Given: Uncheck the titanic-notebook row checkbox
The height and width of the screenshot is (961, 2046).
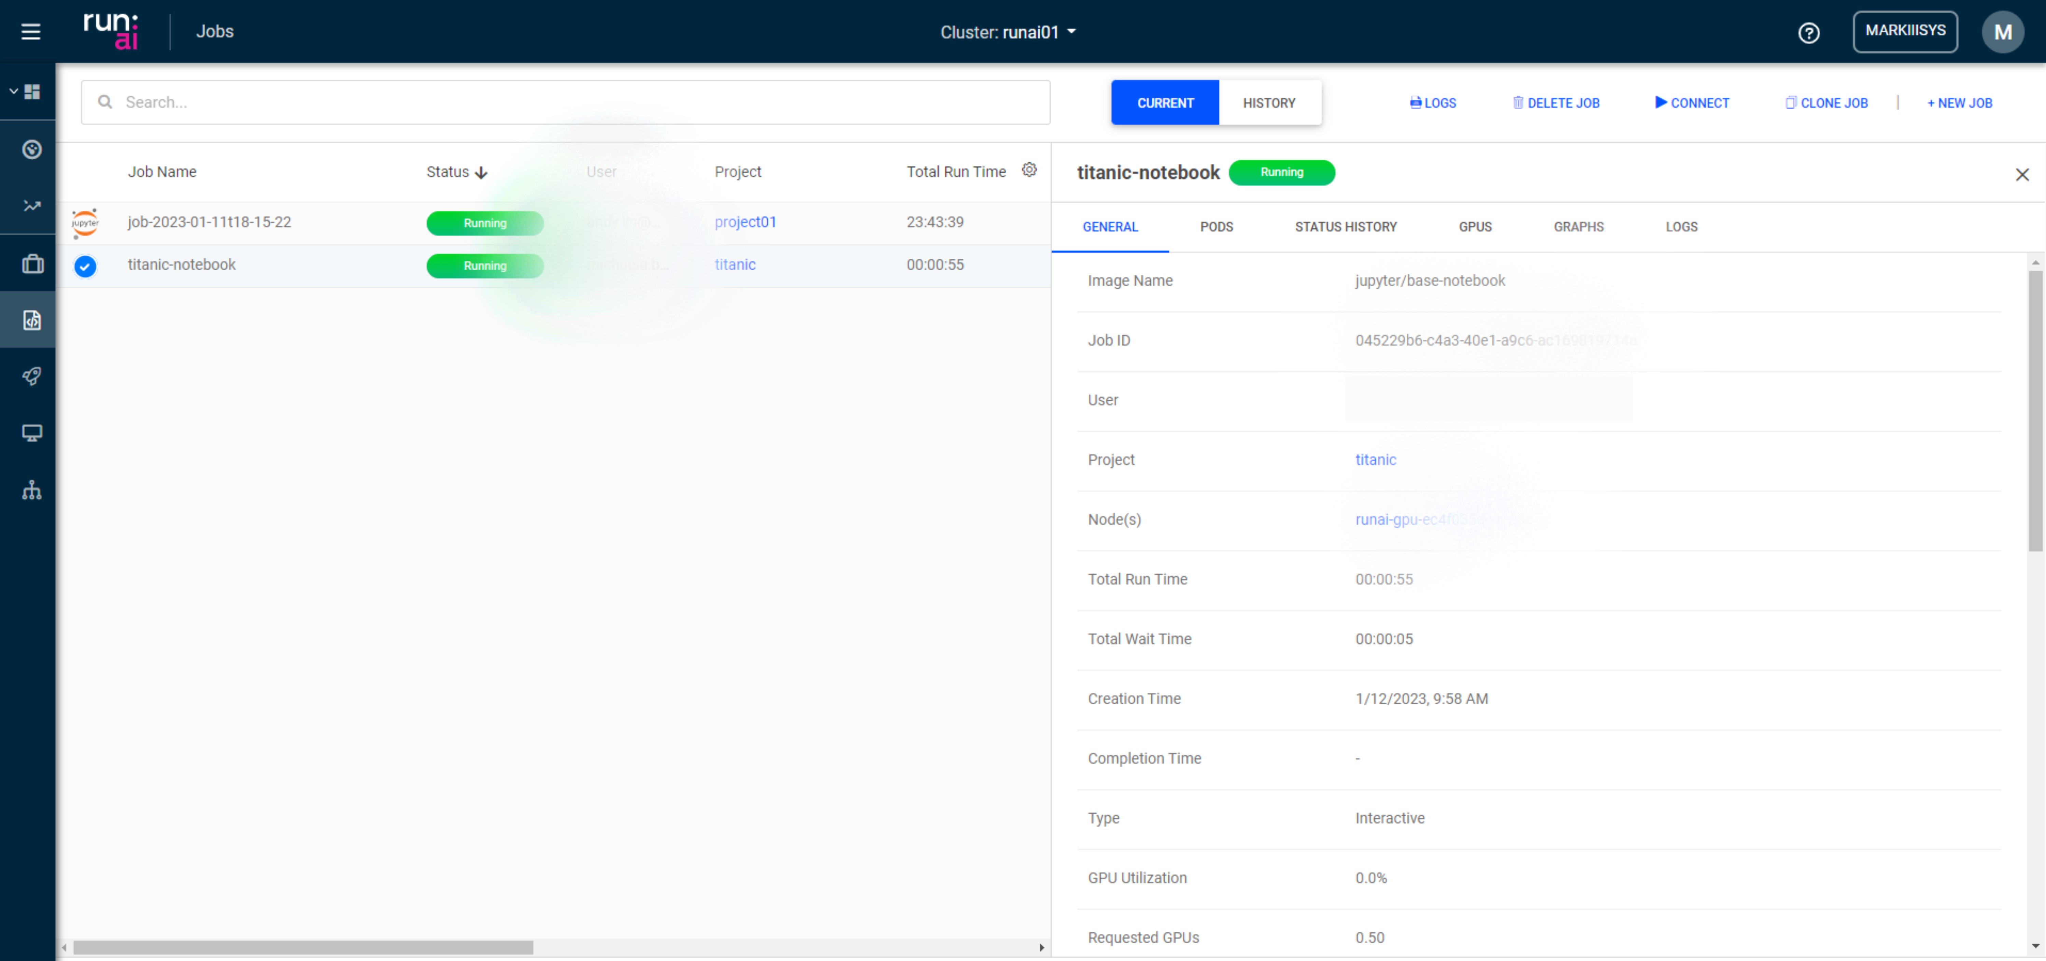Looking at the screenshot, I should (85, 266).
